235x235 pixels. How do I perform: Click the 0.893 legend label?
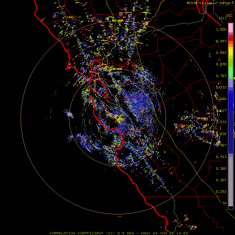[221, 52]
